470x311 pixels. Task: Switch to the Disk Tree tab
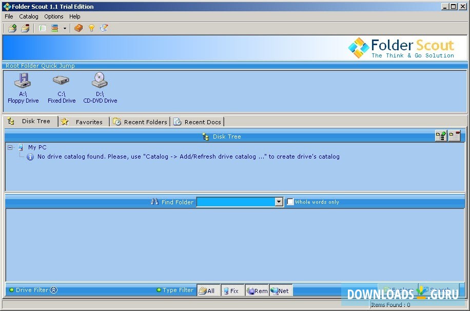point(31,121)
